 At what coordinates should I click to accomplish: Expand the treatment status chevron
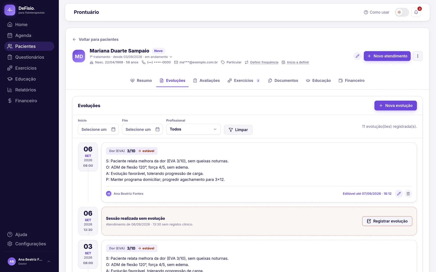click(x=171, y=57)
